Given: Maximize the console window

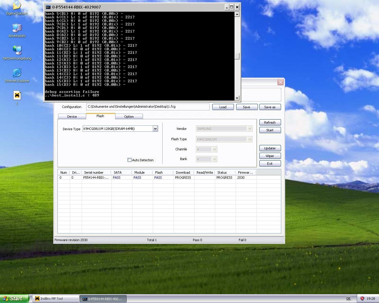Looking at the screenshot, I should pyautogui.click(x=232, y=7).
